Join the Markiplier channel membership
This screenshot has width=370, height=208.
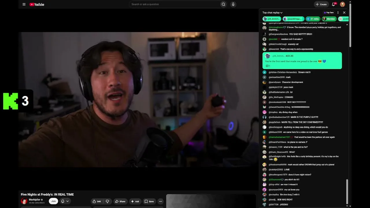coord(53,201)
